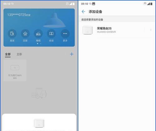Activate the Return Home (回家) scene icon
Viewport: 156px width, 131px height.
25,34
